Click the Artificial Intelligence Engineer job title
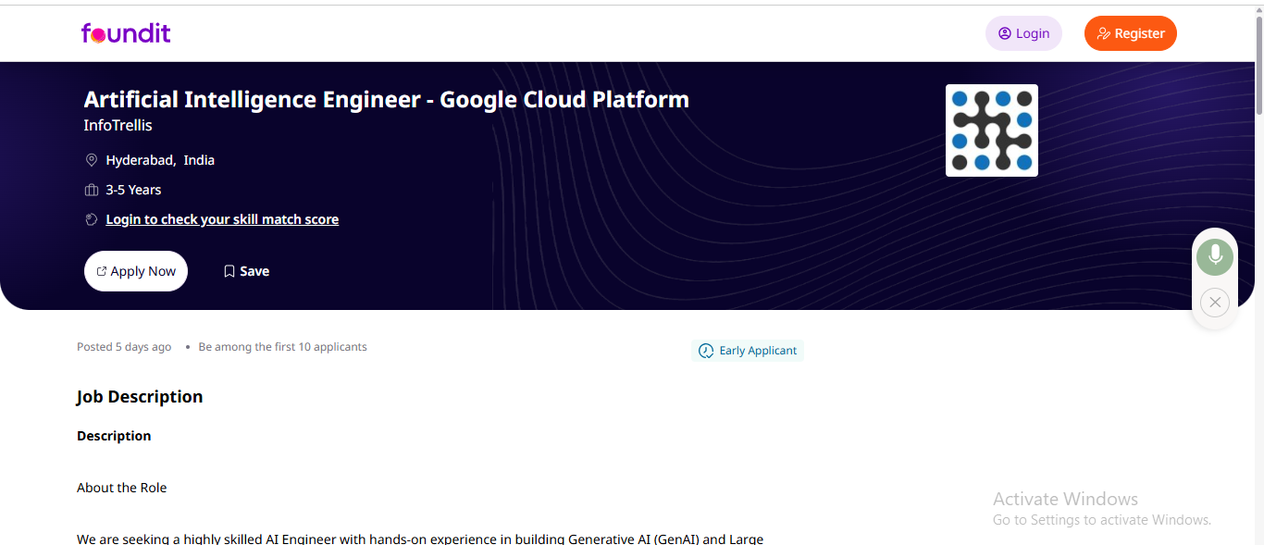The image size is (1264, 545). pos(386,99)
